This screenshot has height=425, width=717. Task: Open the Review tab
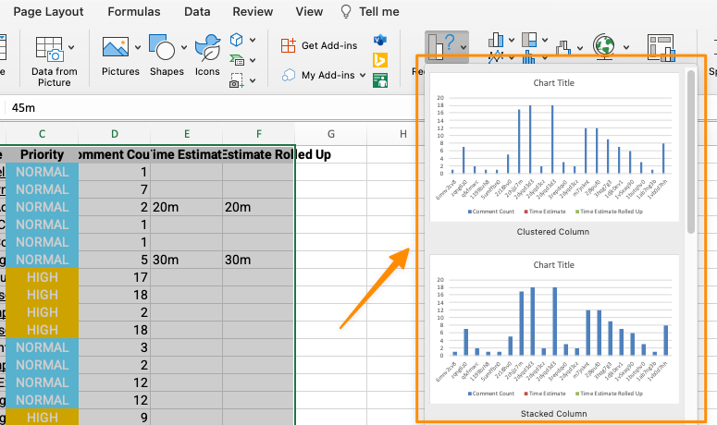click(x=253, y=12)
